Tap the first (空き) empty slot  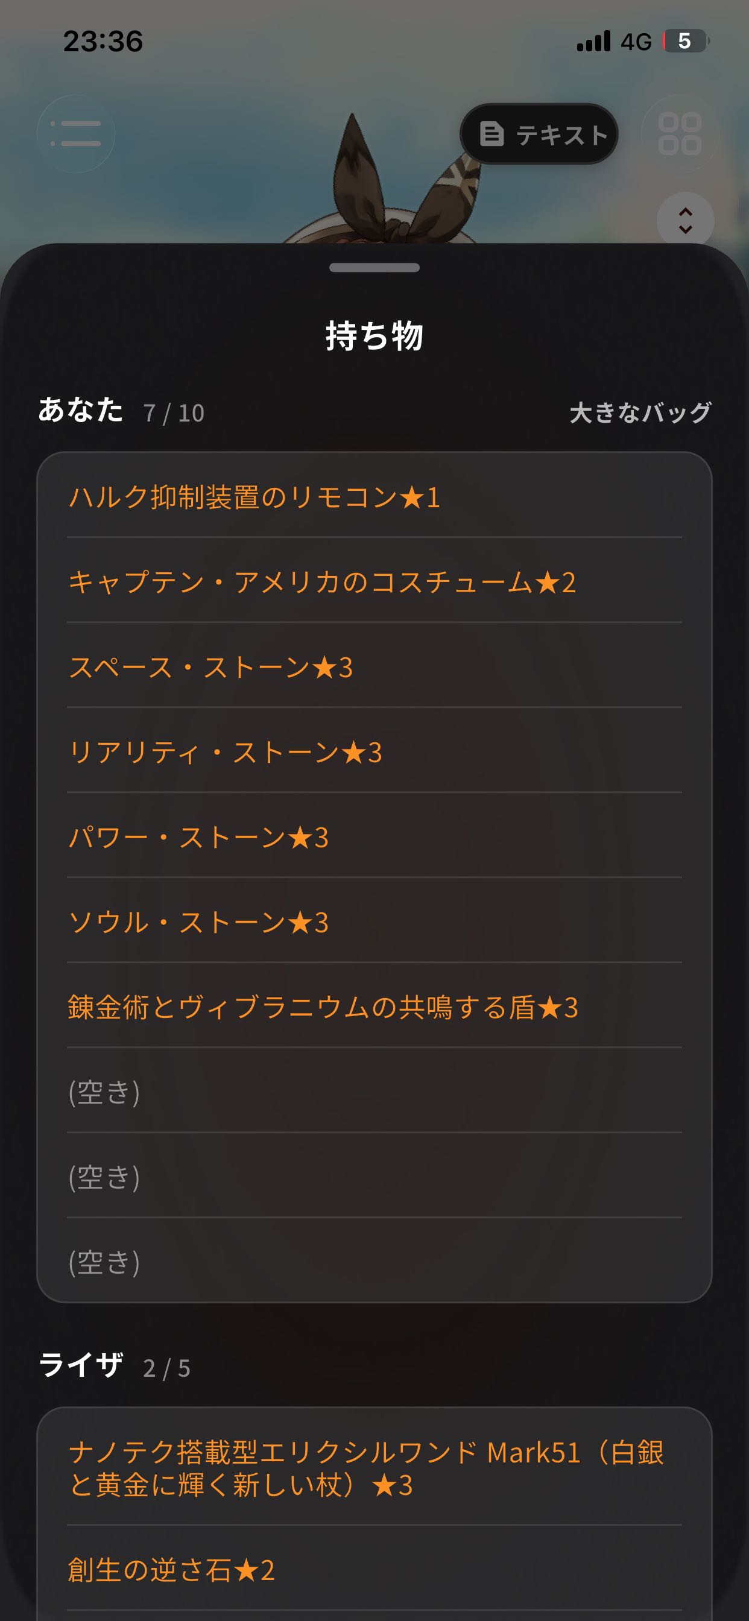374,1090
